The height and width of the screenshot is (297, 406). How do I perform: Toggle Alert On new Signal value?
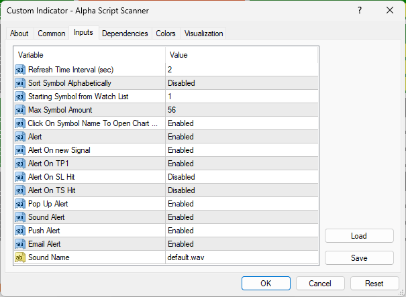242,150
